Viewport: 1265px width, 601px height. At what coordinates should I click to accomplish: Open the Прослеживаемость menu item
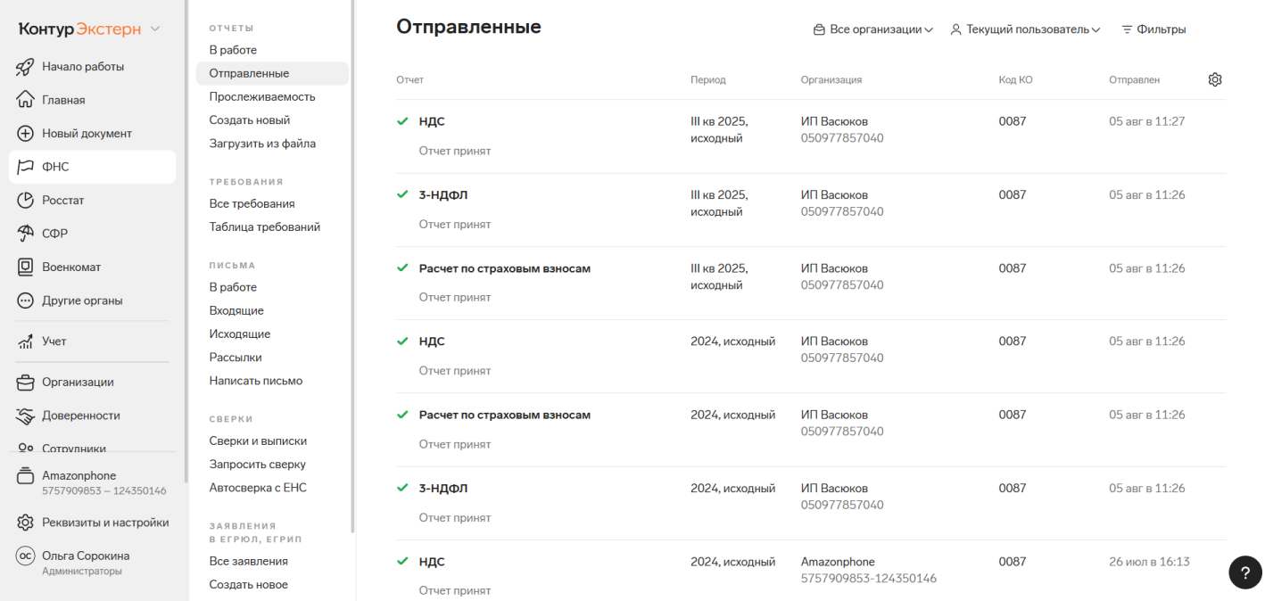point(262,96)
